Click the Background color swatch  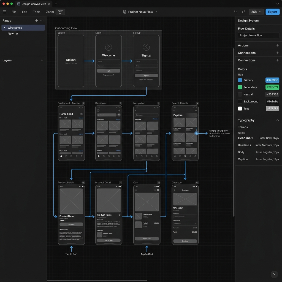pos(240,101)
